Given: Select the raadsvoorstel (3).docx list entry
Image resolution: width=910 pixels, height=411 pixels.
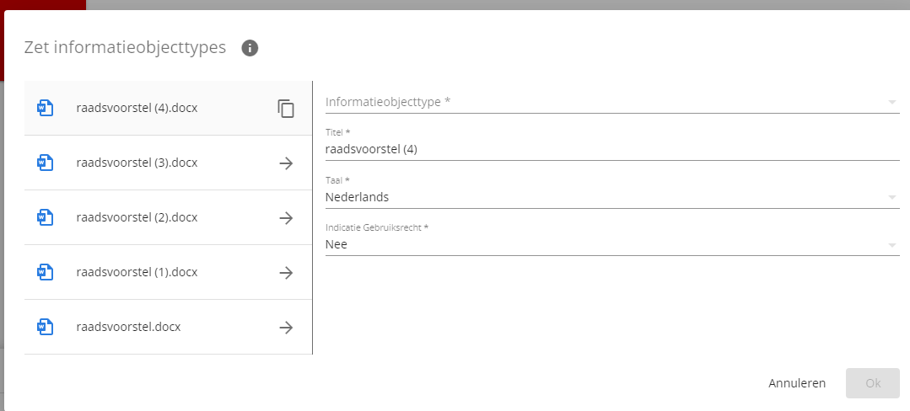Looking at the screenshot, I should pos(169,163).
